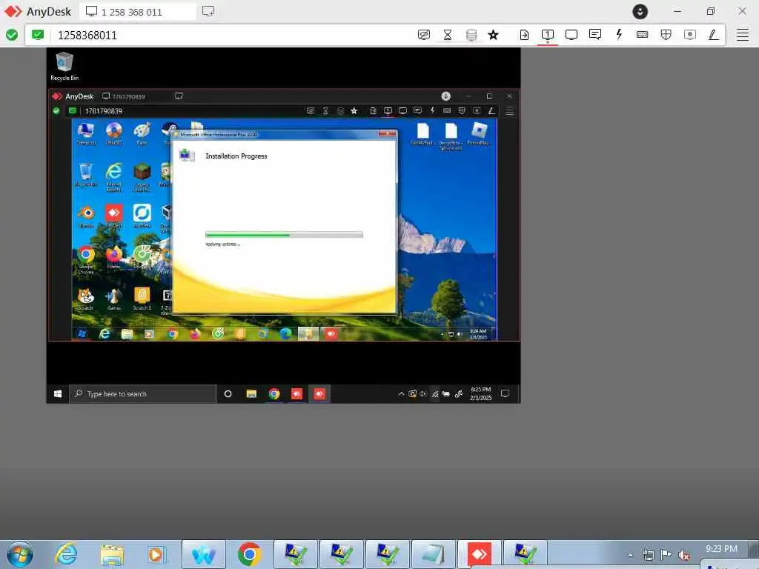Open Windows Explorer folder in local taskbar

112,554
